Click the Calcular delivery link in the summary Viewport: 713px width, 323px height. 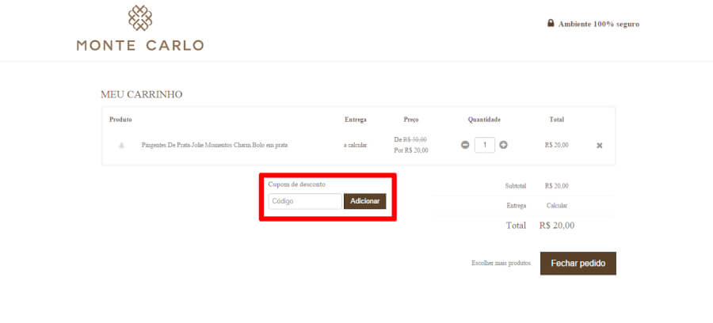[556, 205]
